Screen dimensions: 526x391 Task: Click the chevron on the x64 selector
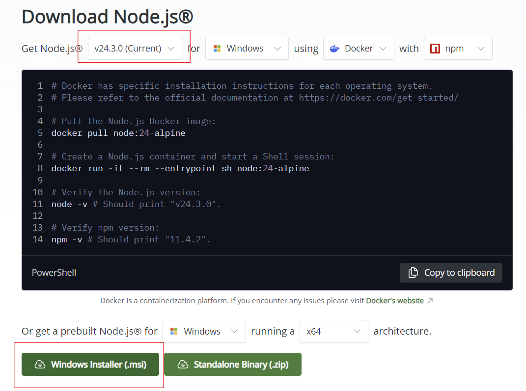click(x=357, y=331)
